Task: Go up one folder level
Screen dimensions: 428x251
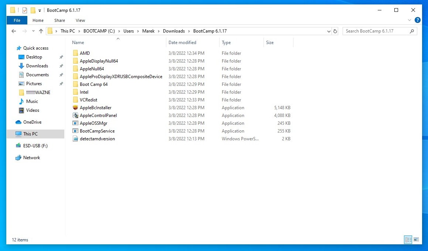Action: click(x=41, y=31)
